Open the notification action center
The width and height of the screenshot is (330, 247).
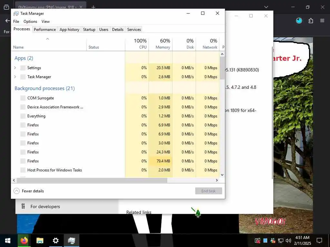[319, 241]
